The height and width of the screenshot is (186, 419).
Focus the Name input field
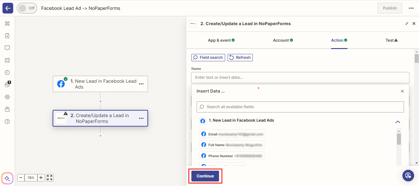tap(300, 78)
